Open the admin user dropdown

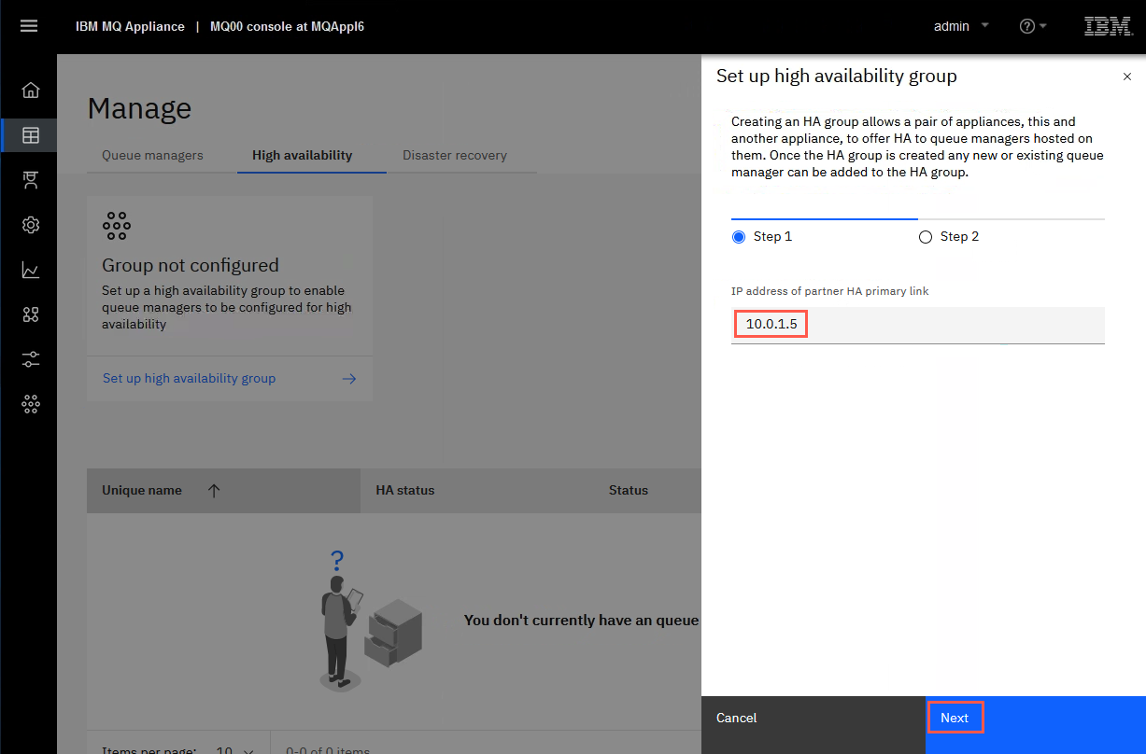[961, 26]
